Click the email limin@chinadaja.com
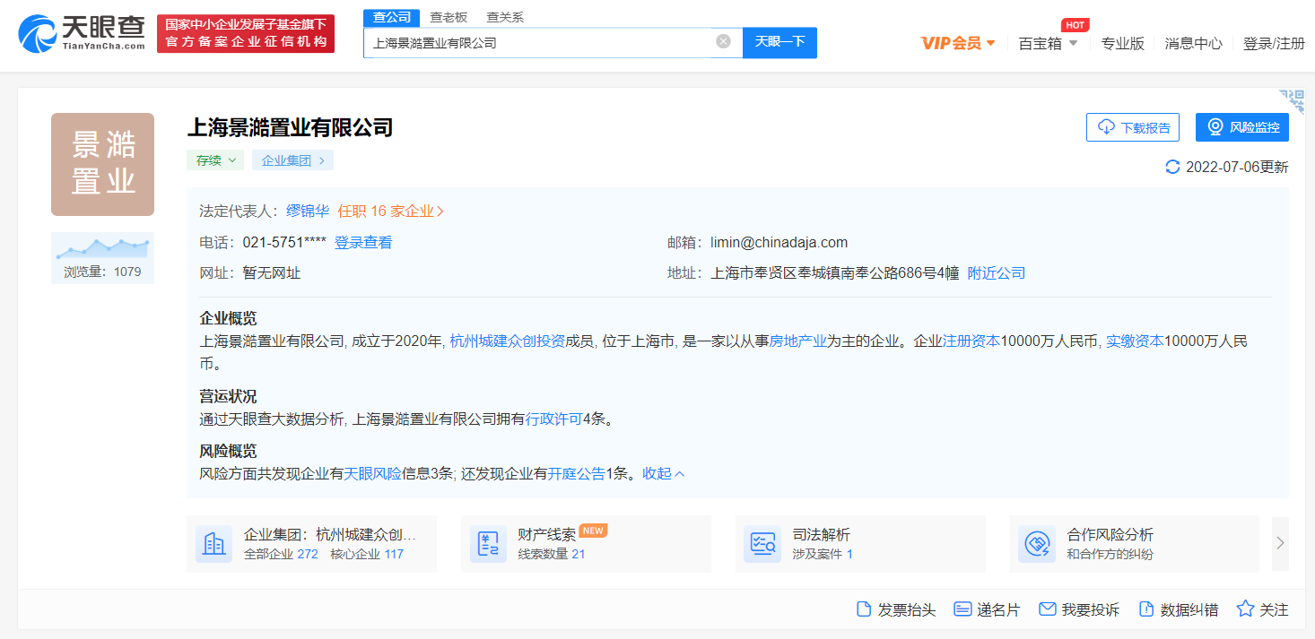 pos(779,243)
